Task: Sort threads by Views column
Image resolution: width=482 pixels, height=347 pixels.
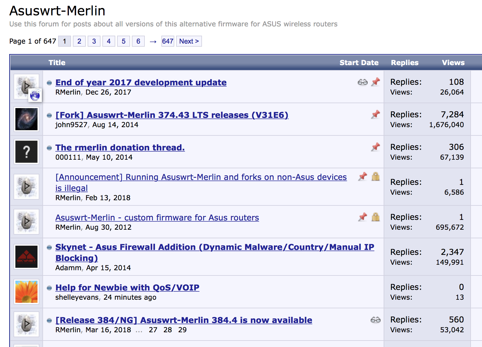Action: [453, 63]
